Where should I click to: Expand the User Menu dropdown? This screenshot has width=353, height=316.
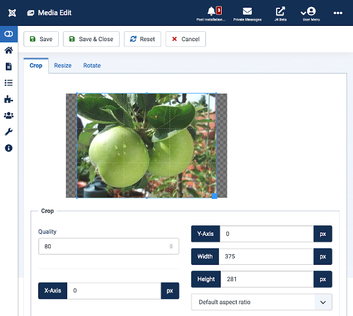(311, 12)
